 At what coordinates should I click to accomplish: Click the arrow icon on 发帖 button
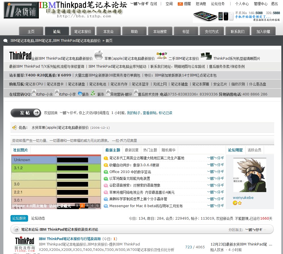(37, 113)
